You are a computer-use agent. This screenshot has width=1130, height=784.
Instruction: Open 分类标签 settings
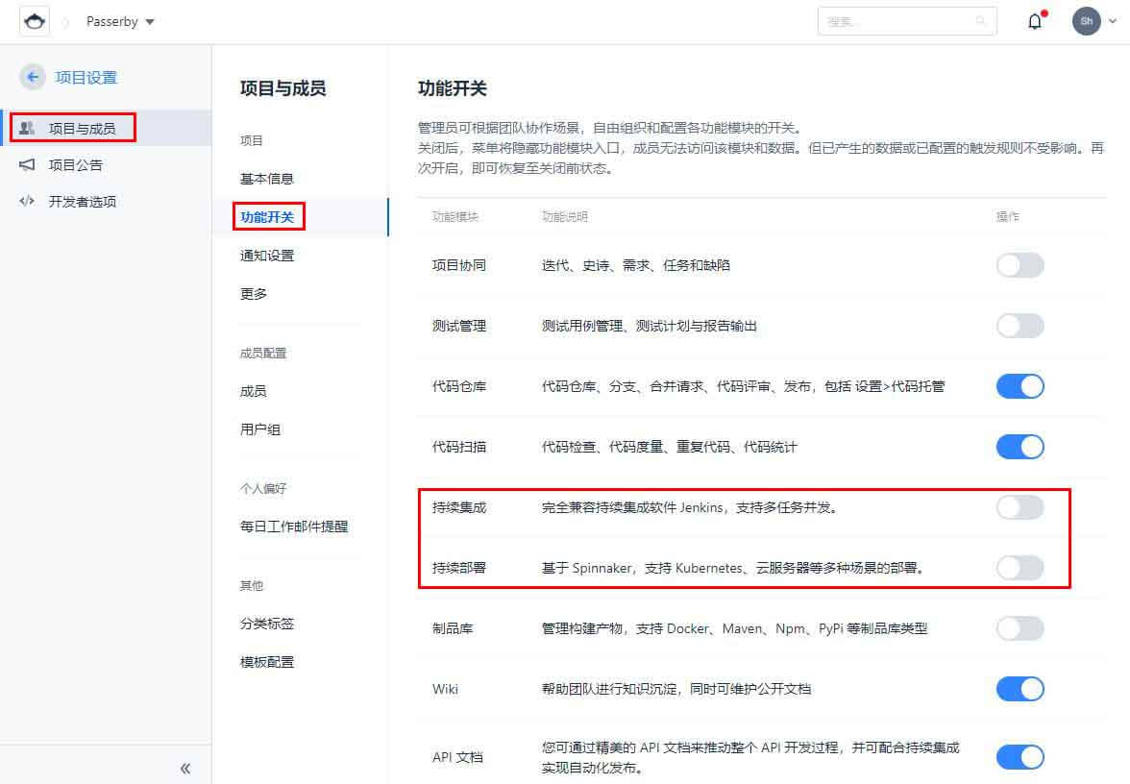click(267, 624)
